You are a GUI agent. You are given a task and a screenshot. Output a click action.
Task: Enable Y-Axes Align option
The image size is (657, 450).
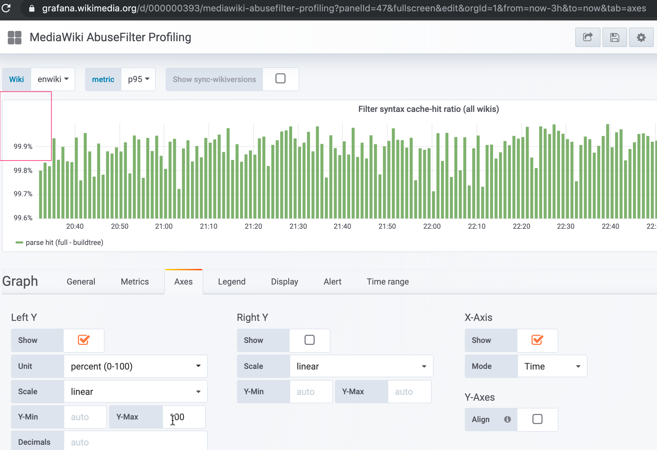(537, 419)
